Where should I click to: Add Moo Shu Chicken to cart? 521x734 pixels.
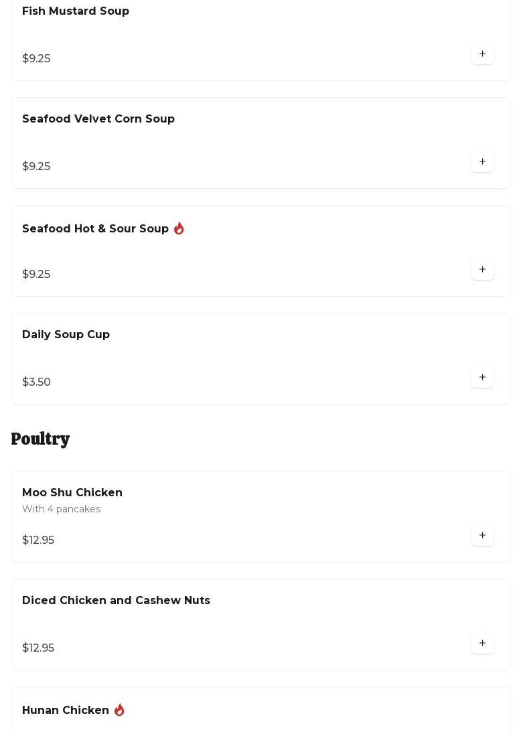tap(482, 536)
